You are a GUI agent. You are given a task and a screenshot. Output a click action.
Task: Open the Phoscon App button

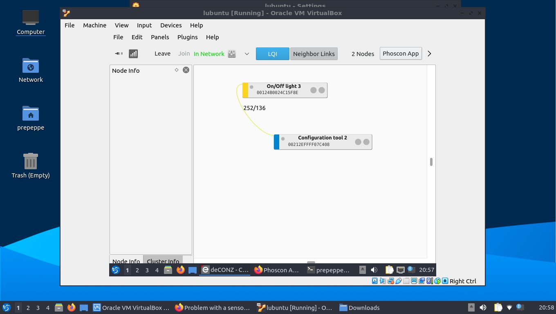(401, 54)
